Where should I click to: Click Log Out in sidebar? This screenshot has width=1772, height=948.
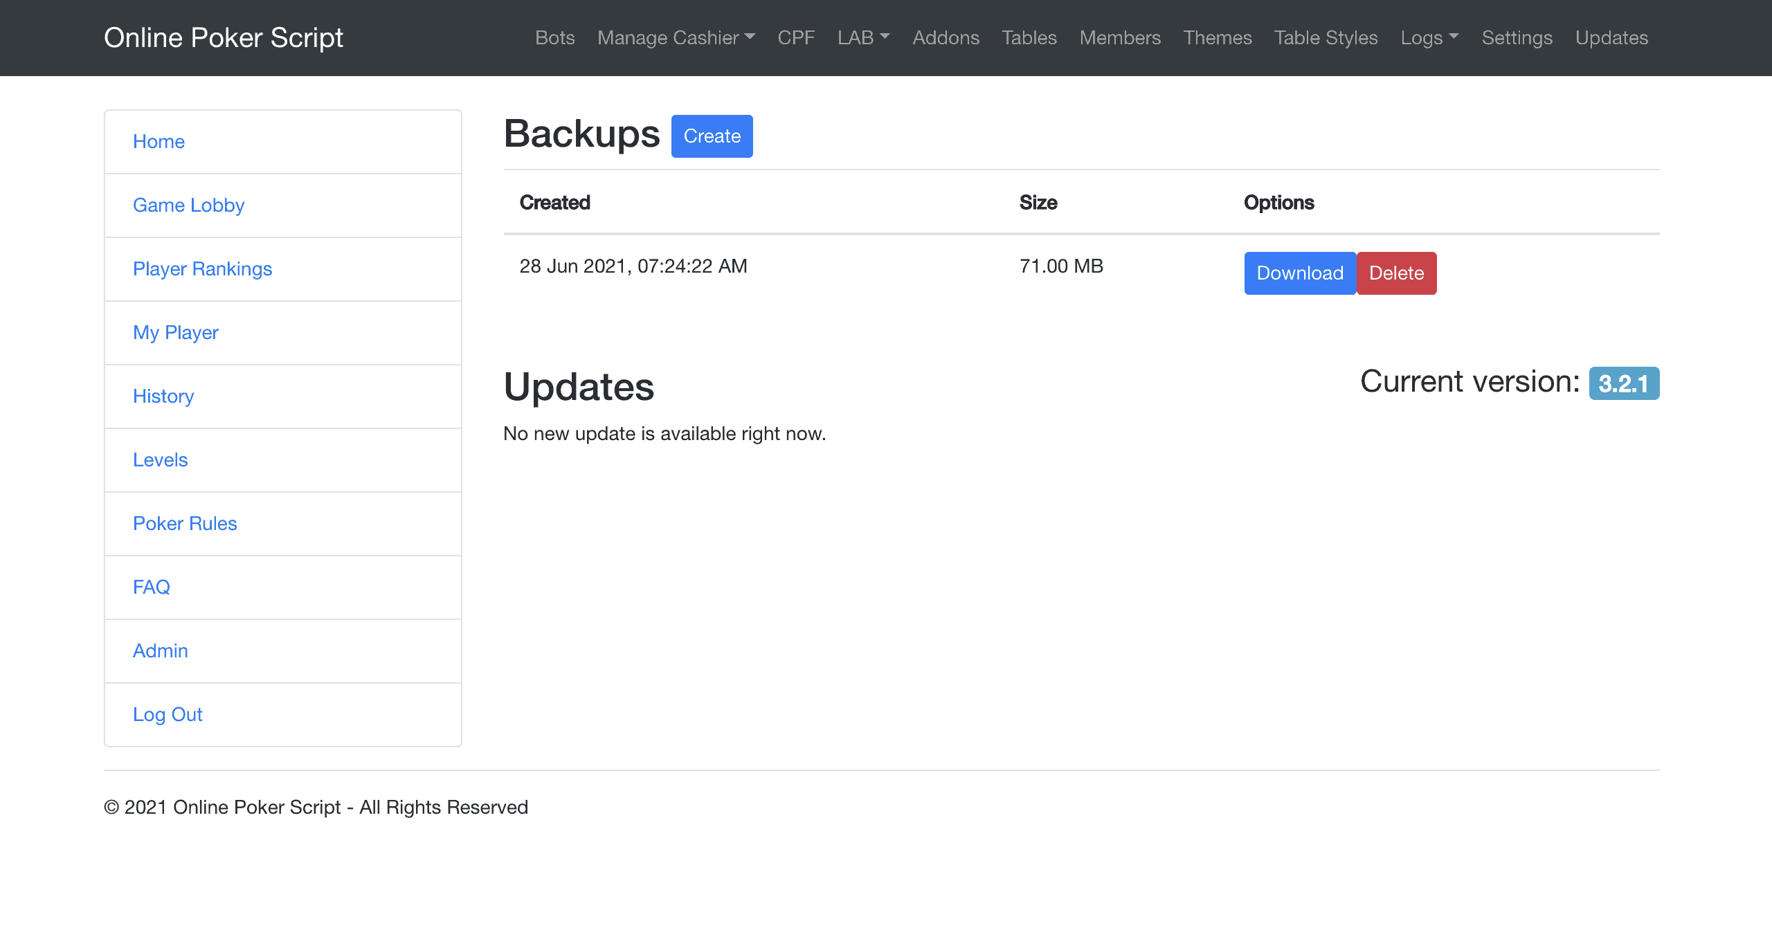point(168,715)
